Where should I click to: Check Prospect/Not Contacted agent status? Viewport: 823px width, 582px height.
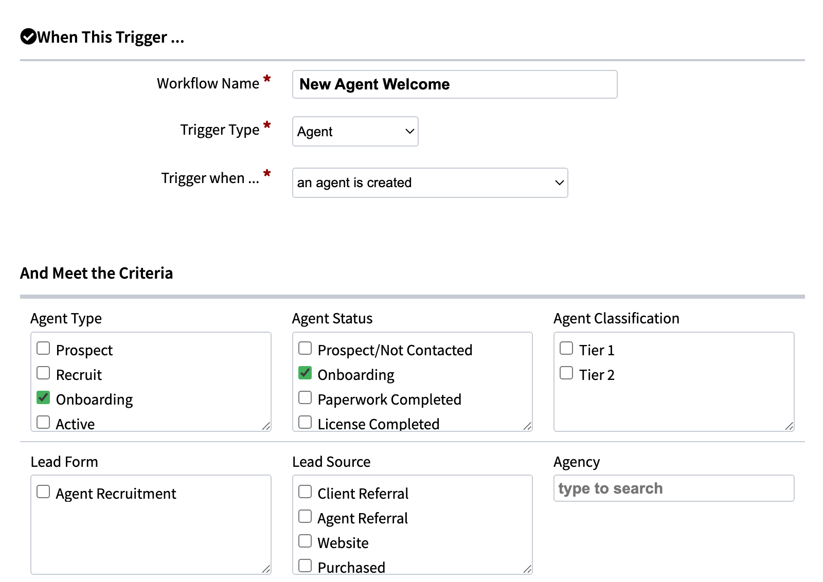305,348
